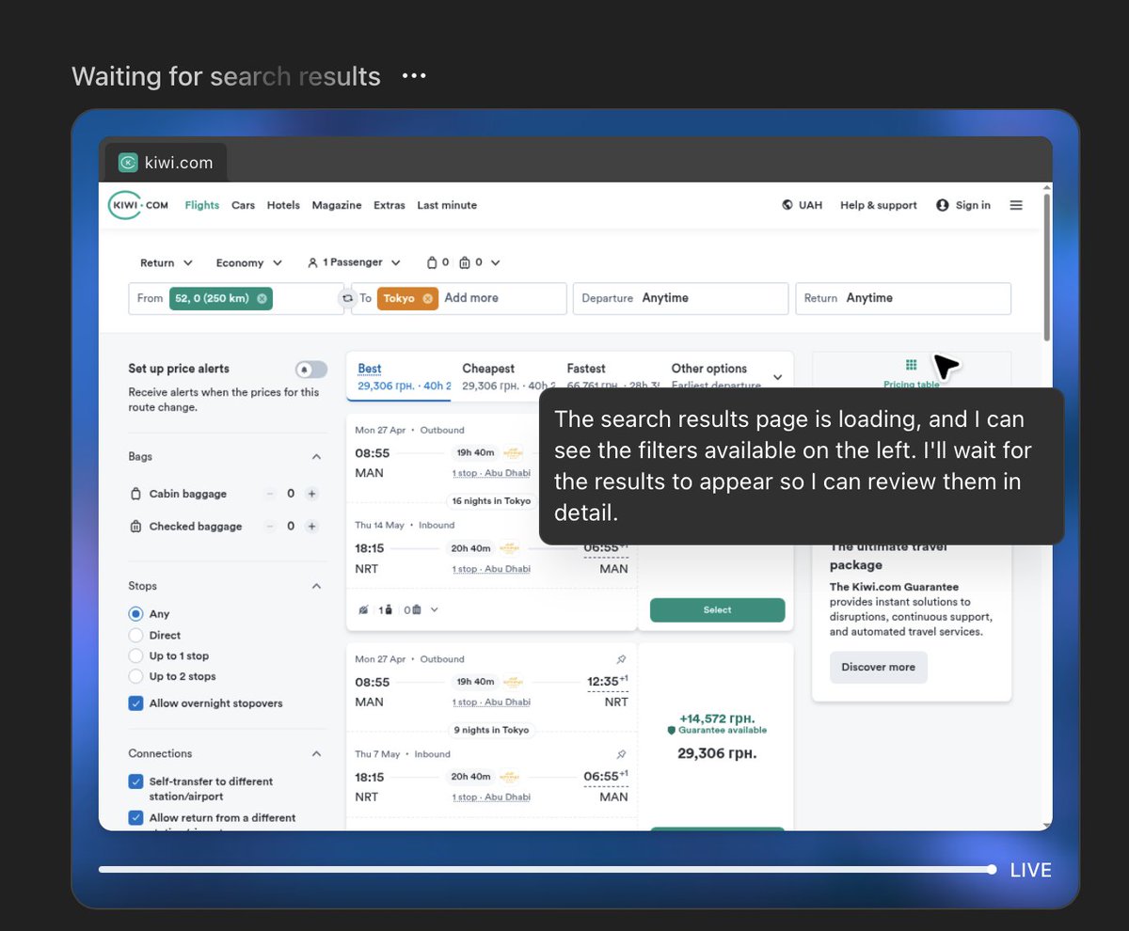
Task: Uncheck Allow return from a different station
Action: [135, 818]
